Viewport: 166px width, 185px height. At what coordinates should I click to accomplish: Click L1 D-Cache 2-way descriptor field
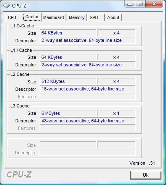[x=88, y=40]
